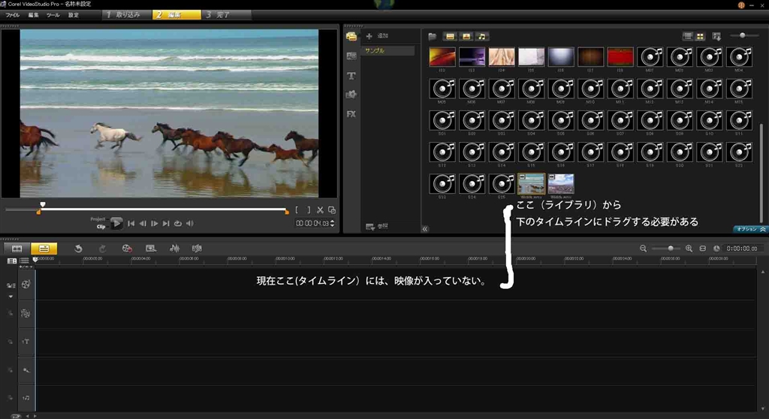
Task: Click the thumbnail size slider in library
Action: (743, 35)
